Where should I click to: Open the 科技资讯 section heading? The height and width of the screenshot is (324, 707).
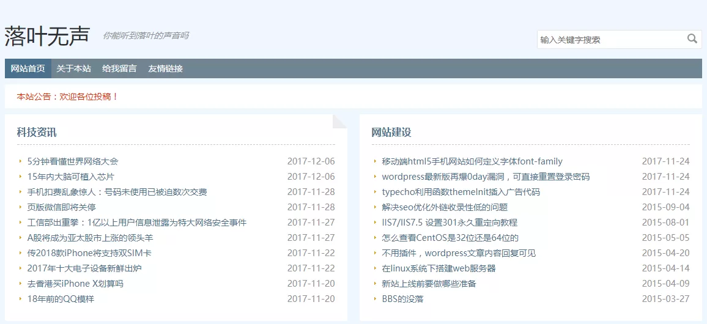tap(37, 132)
